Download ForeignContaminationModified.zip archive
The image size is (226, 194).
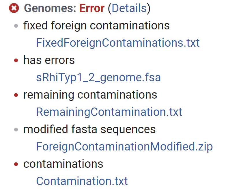pyautogui.click(x=124, y=147)
